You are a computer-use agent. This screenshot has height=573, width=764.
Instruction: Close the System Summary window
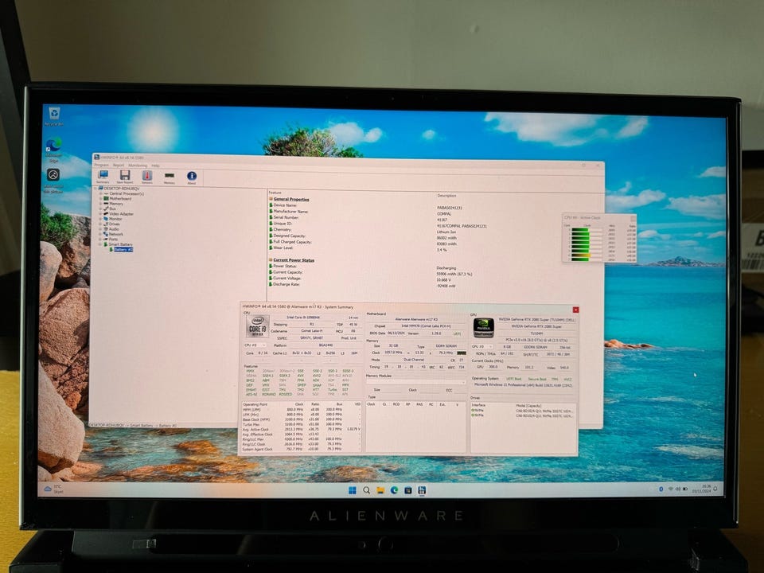pos(575,310)
